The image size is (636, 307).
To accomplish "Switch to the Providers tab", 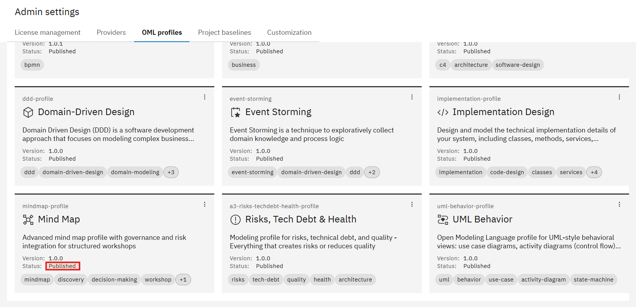I will point(111,32).
